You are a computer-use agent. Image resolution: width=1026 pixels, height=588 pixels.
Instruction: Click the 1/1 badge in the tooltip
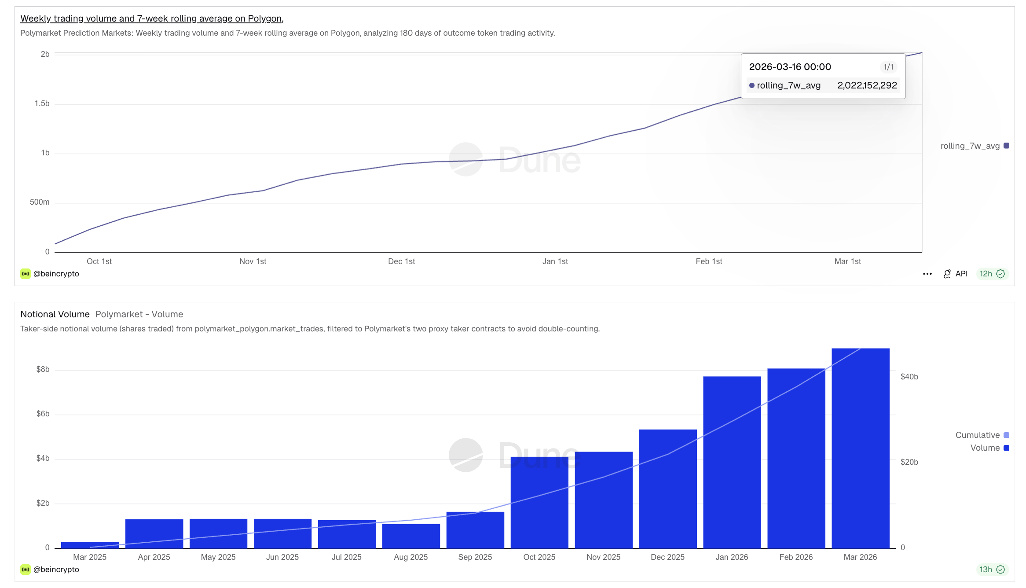[888, 67]
